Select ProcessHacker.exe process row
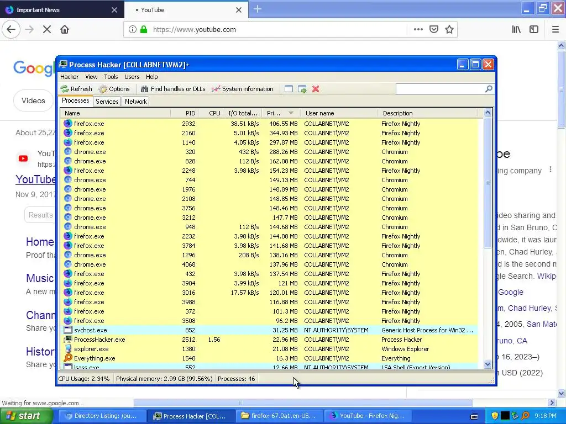This screenshot has width=566, height=424. coord(269,340)
